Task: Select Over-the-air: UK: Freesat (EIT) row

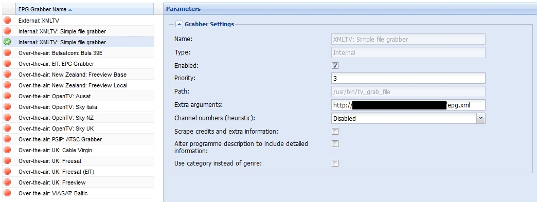Action: 78,172
